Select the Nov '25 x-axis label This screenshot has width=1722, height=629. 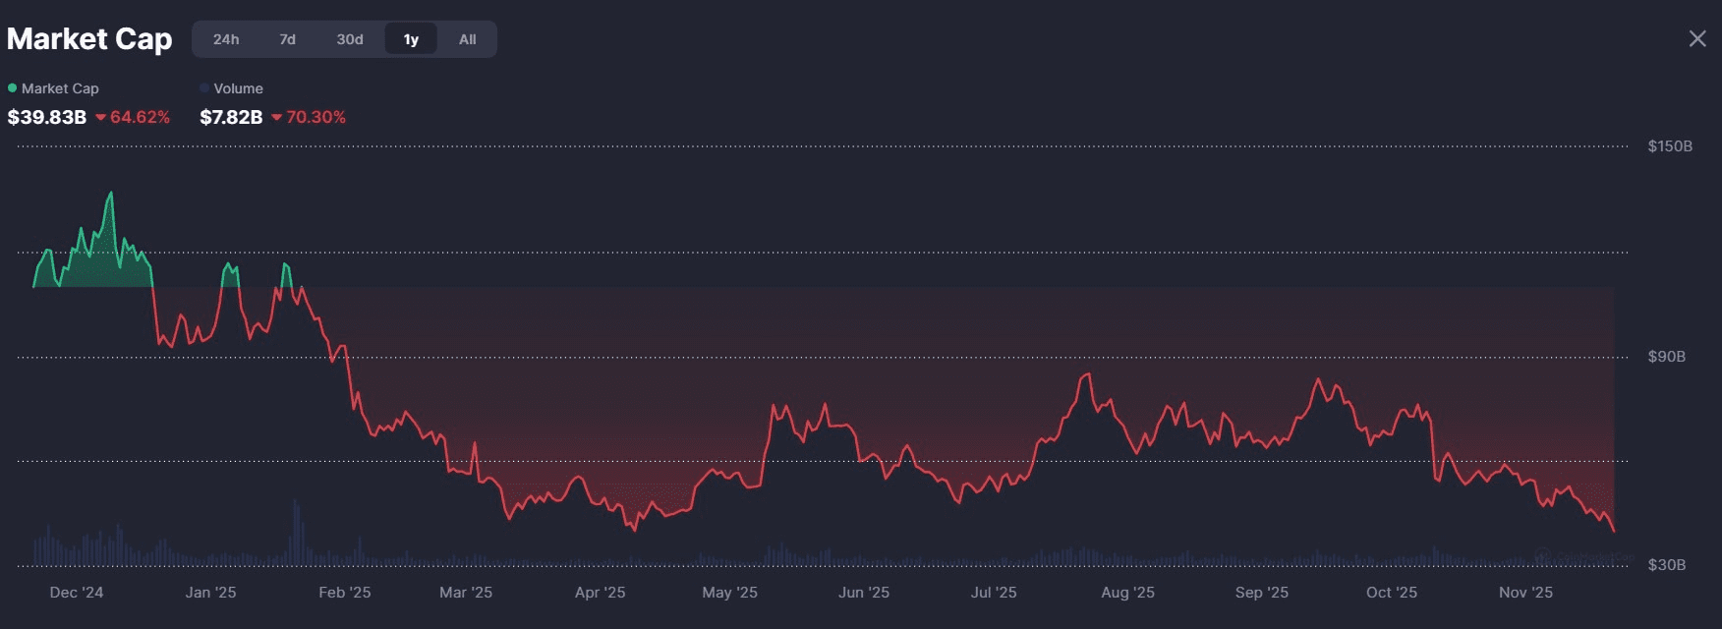tap(1525, 593)
